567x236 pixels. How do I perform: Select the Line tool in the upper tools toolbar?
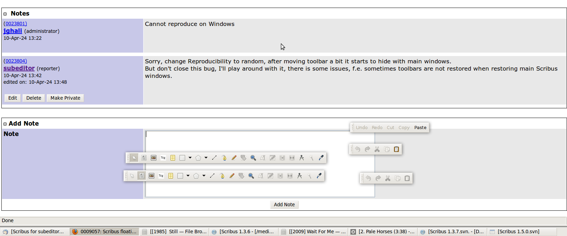[214, 158]
